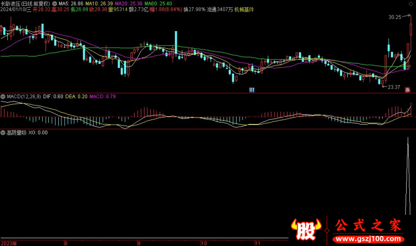
Task: Open the MACD indicator dropdown arrow
Action: coord(3,97)
